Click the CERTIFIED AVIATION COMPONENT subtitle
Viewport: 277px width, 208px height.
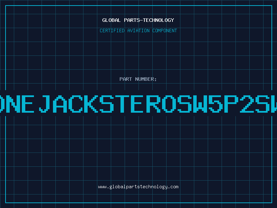[x=138, y=31]
